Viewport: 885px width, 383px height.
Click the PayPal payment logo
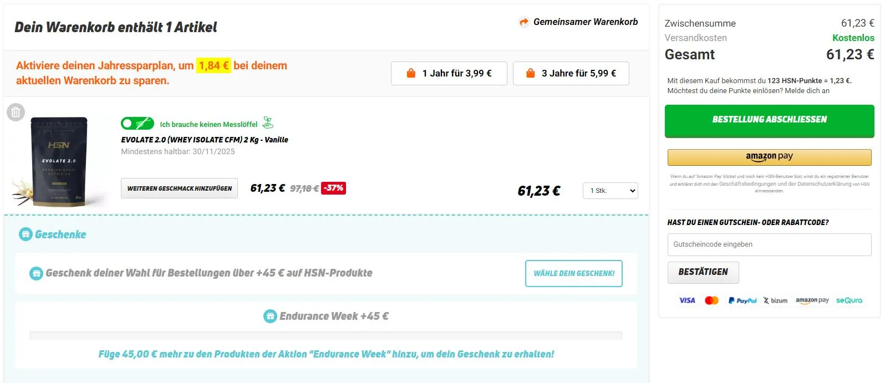point(742,300)
